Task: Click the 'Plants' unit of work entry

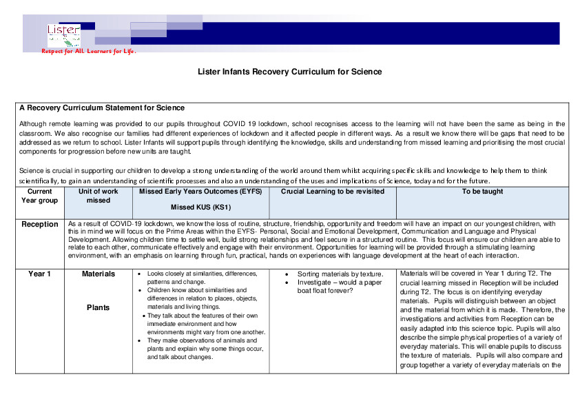Action: [98, 308]
